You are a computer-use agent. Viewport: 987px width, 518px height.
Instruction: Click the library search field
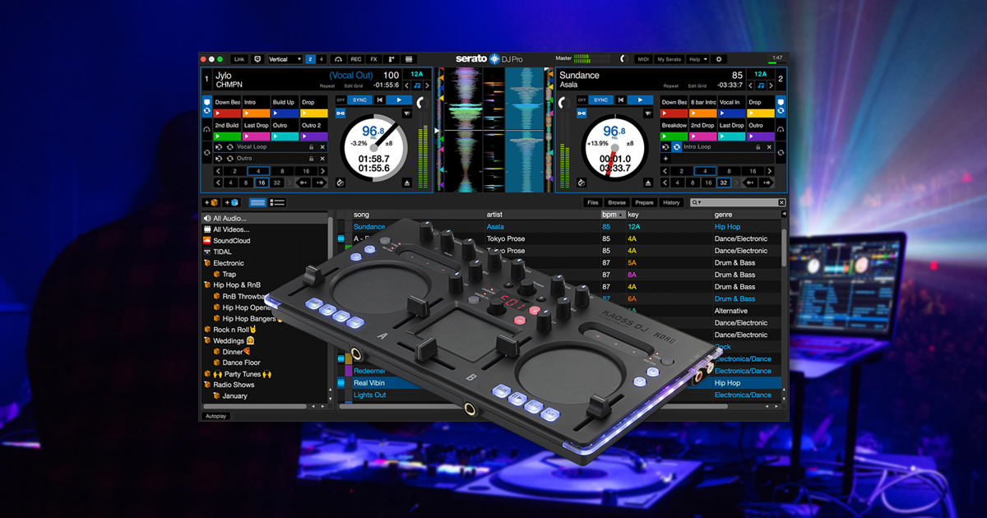pos(738,202)
